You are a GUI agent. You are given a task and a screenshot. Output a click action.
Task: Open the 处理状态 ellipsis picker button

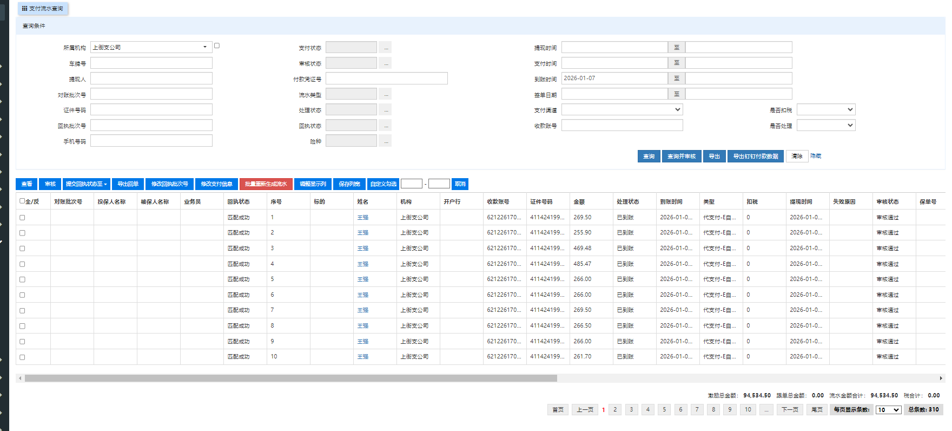click(385, 110)
